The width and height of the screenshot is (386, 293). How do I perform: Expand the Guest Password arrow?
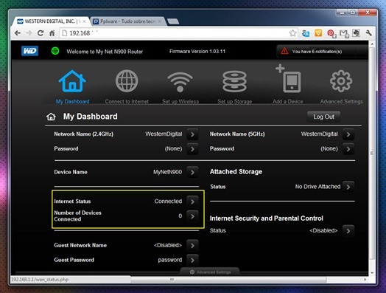coord(192,260)
